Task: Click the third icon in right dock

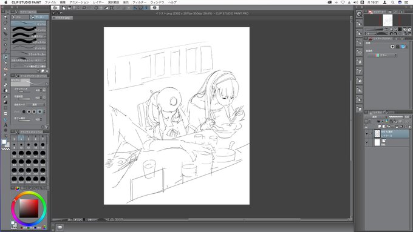Action: pos(360,33)
